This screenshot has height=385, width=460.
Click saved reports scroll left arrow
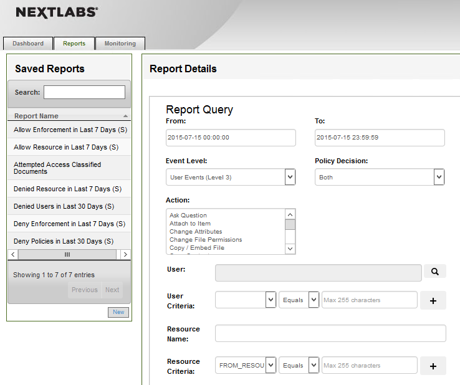coord(13,255)
